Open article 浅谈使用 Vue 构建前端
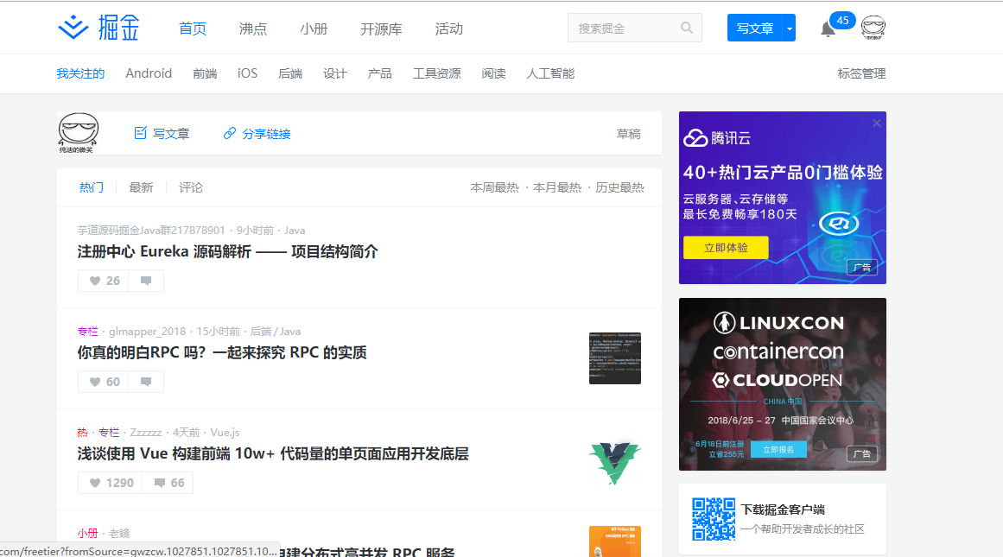The width and height of the screenshot is (1003, 557). [x=273, y=453]
